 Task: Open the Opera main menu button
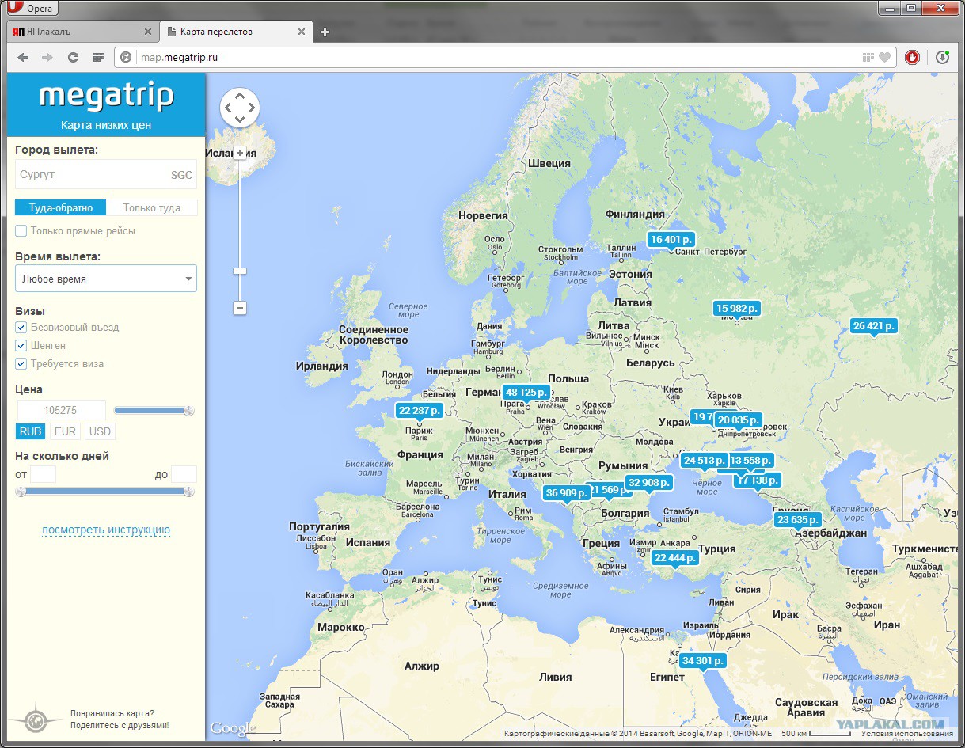click(x=32, y=9)
